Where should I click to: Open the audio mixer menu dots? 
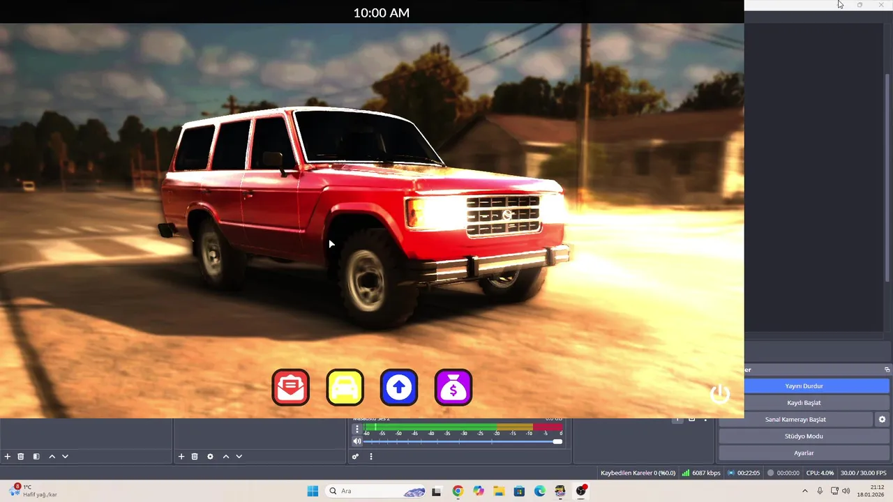coord(371,457)
